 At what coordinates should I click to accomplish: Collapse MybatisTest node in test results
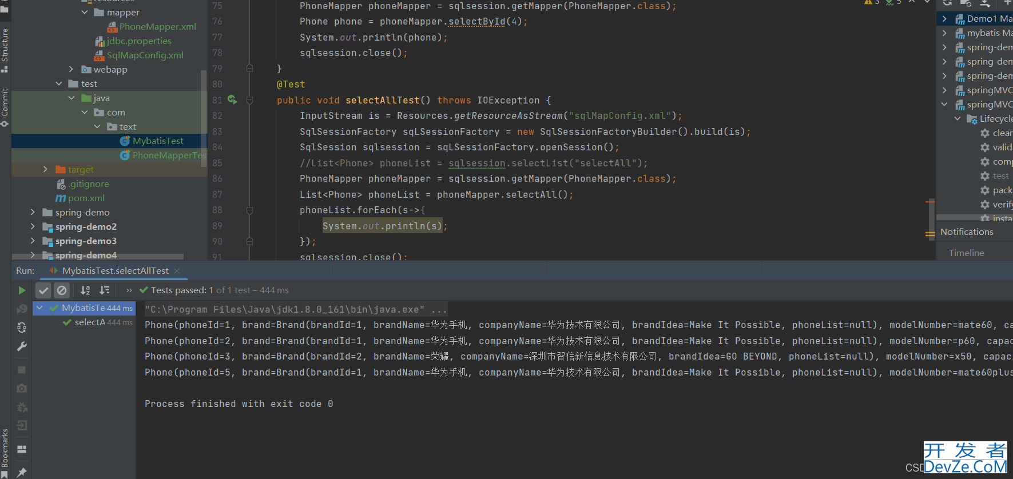click(x=39, y=308)
